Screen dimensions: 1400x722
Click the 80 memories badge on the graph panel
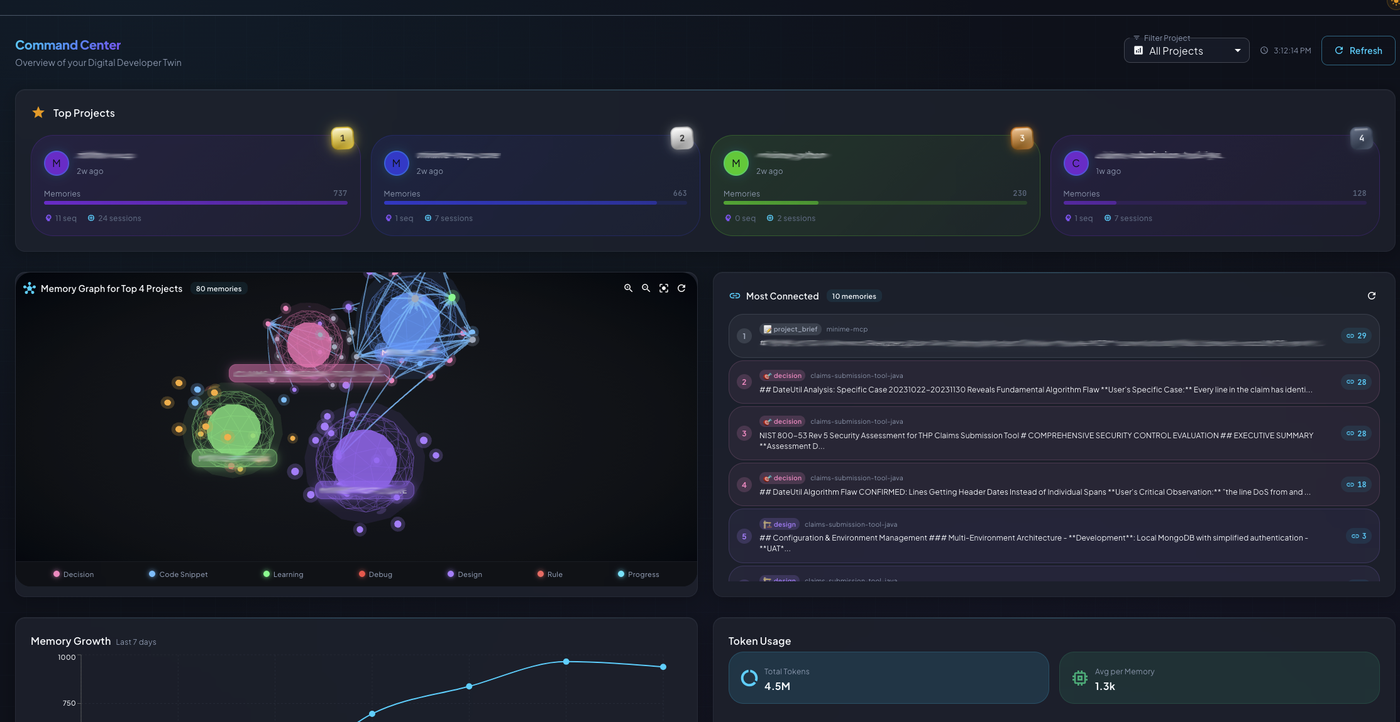tap(219, 288)
